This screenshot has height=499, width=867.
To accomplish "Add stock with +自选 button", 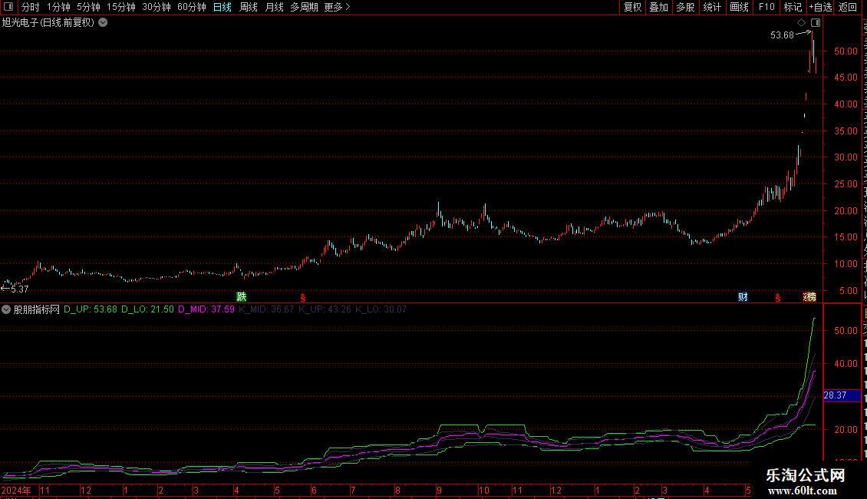I will [x=820, y=7].
